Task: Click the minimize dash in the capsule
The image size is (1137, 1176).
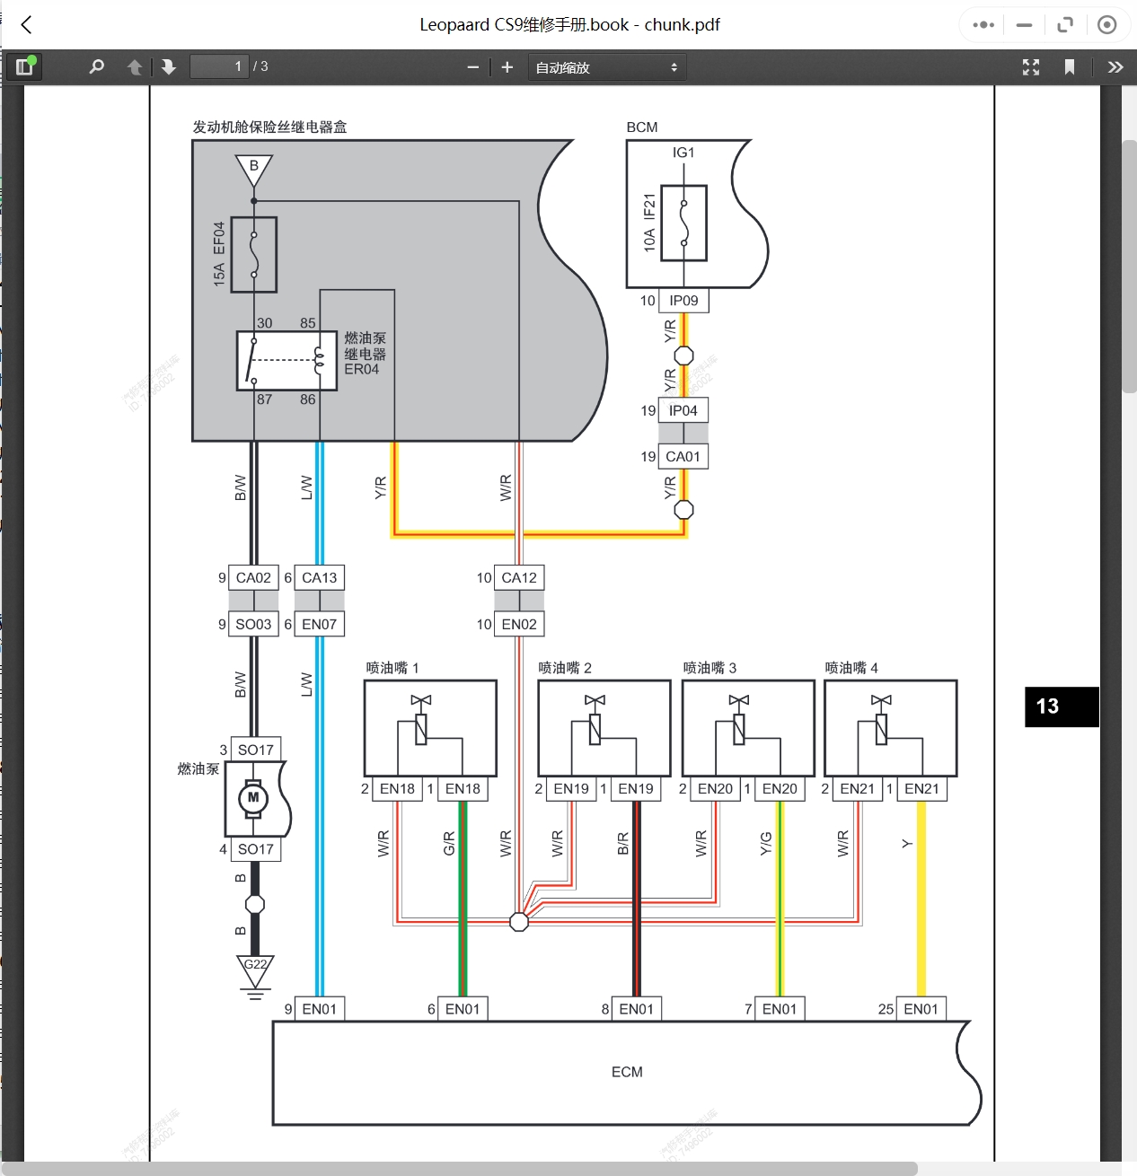Action: coord(1024,25)
